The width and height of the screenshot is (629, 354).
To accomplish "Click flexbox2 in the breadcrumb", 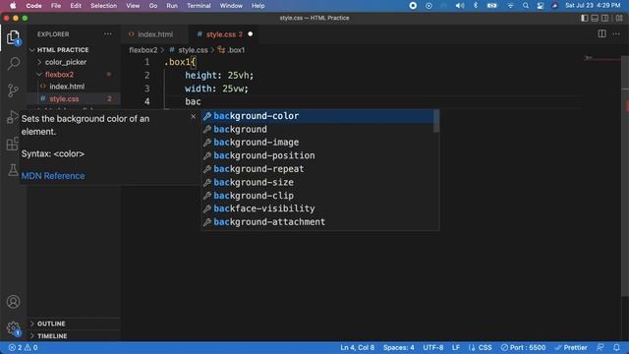I will click(x=143, y=50).
